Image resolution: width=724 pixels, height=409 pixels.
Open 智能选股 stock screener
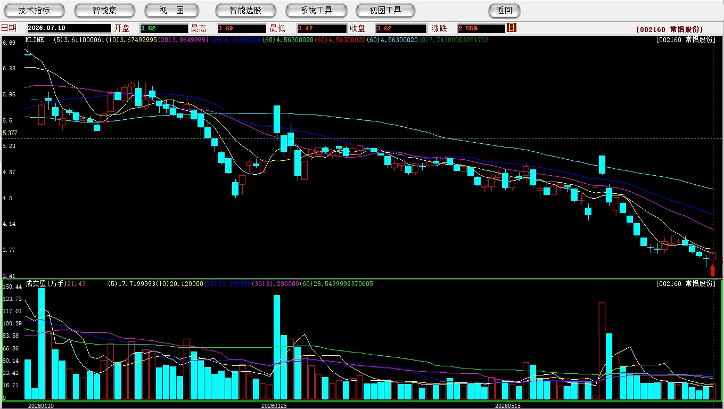tap(245, 10)
